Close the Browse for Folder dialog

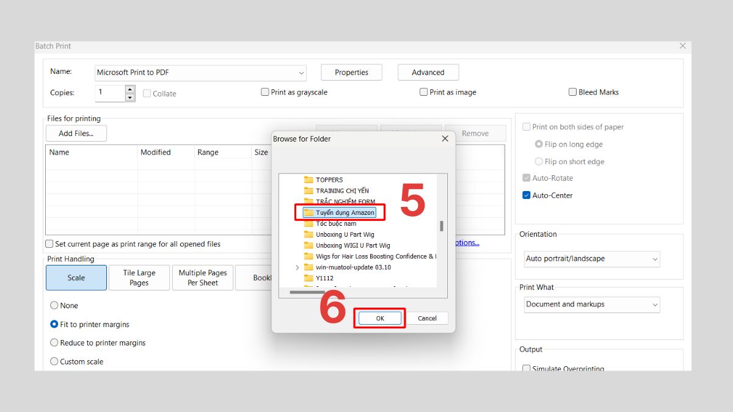[x=445, y=139]
